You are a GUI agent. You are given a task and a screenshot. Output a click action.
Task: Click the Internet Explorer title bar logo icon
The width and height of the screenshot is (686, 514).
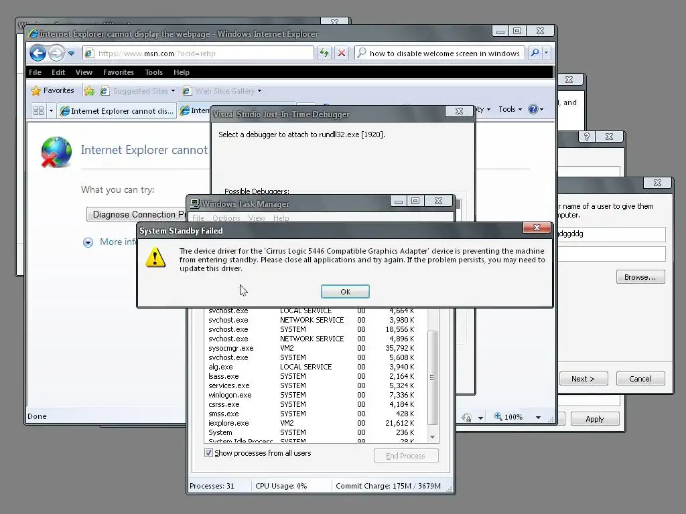tap(33, 33)
